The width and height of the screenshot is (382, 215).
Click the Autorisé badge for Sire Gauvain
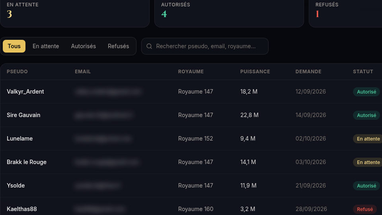(x=366, y=115)
